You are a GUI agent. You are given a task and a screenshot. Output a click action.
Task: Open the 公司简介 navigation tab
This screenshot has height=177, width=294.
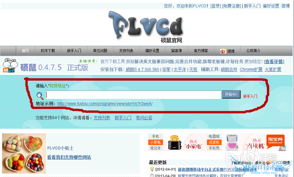tap(253, 51)
